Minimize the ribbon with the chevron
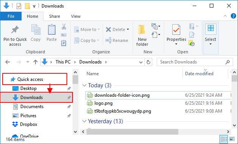 coord(225,16)
